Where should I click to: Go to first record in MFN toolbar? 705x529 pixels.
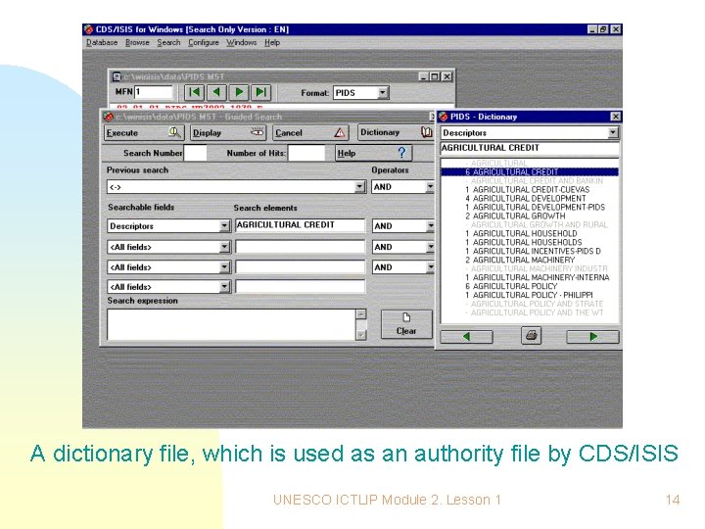[x=194, y=93]
